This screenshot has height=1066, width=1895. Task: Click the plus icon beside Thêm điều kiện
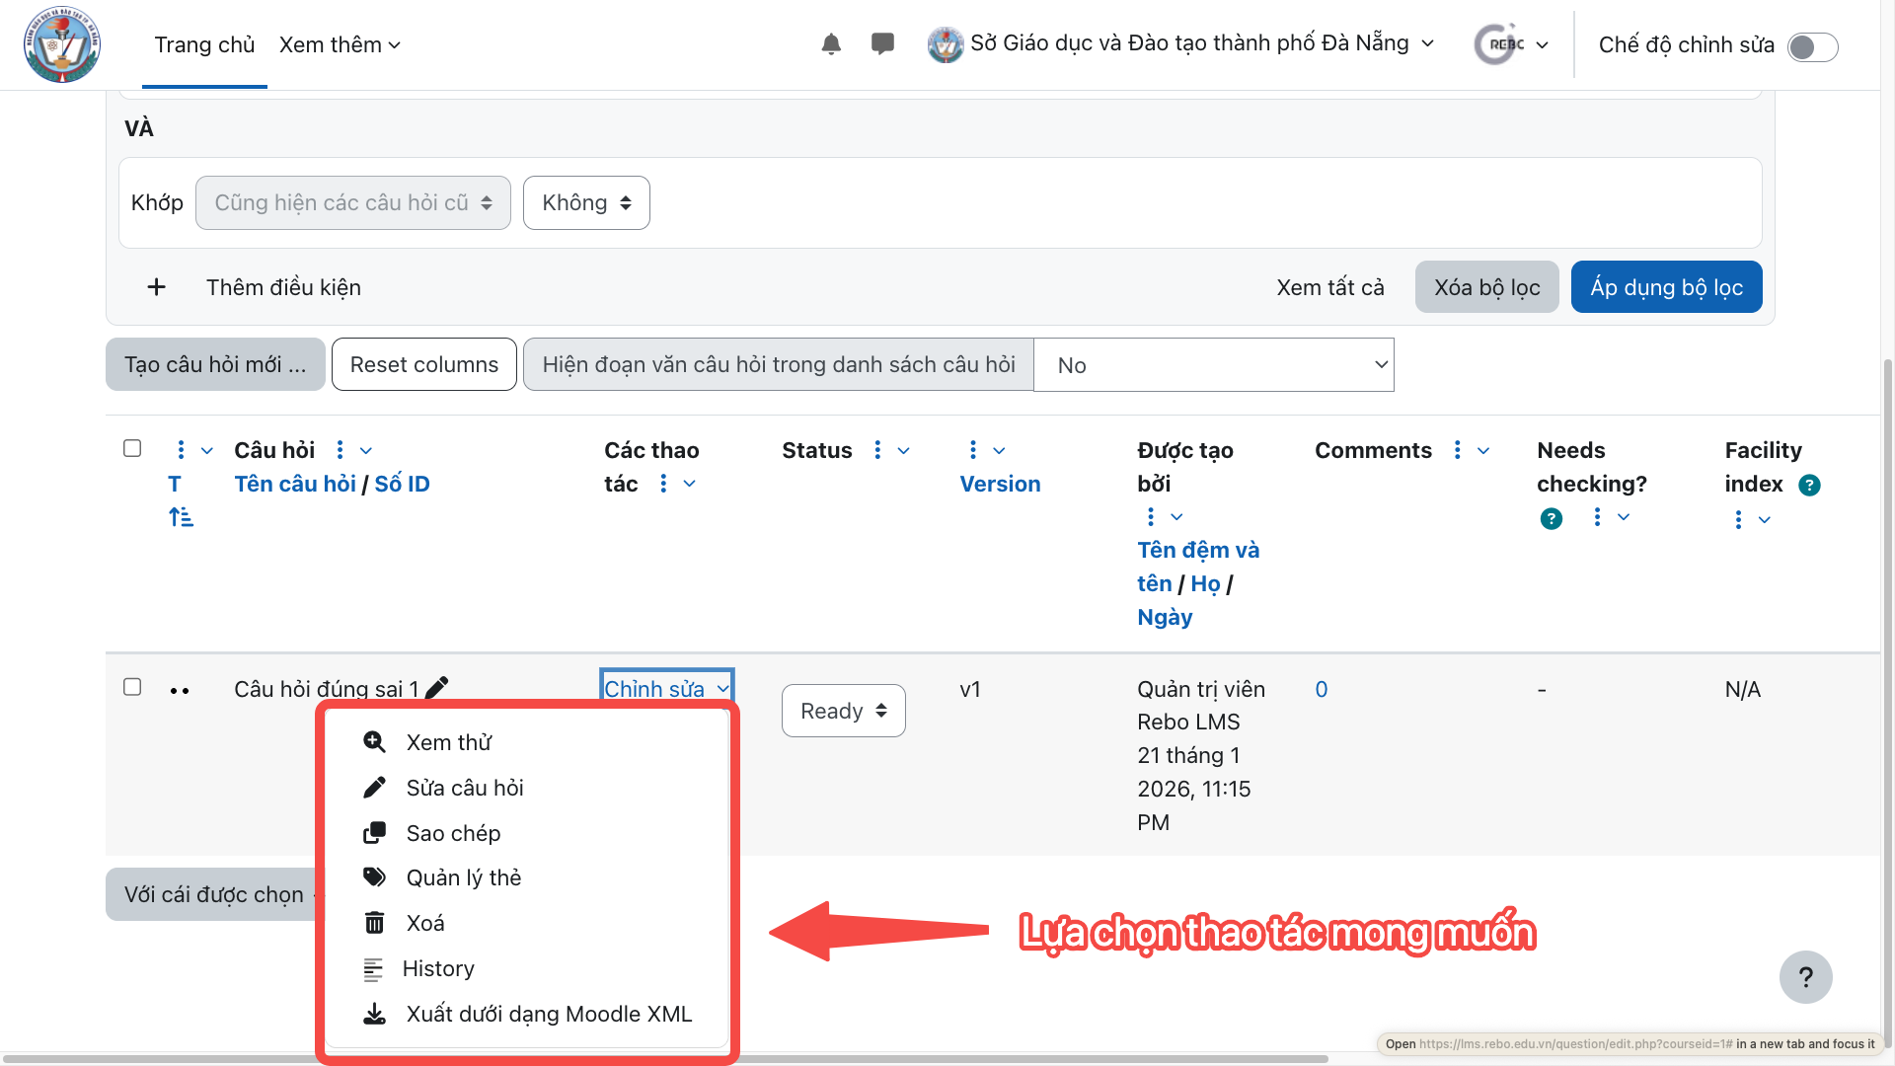point(156,287)
